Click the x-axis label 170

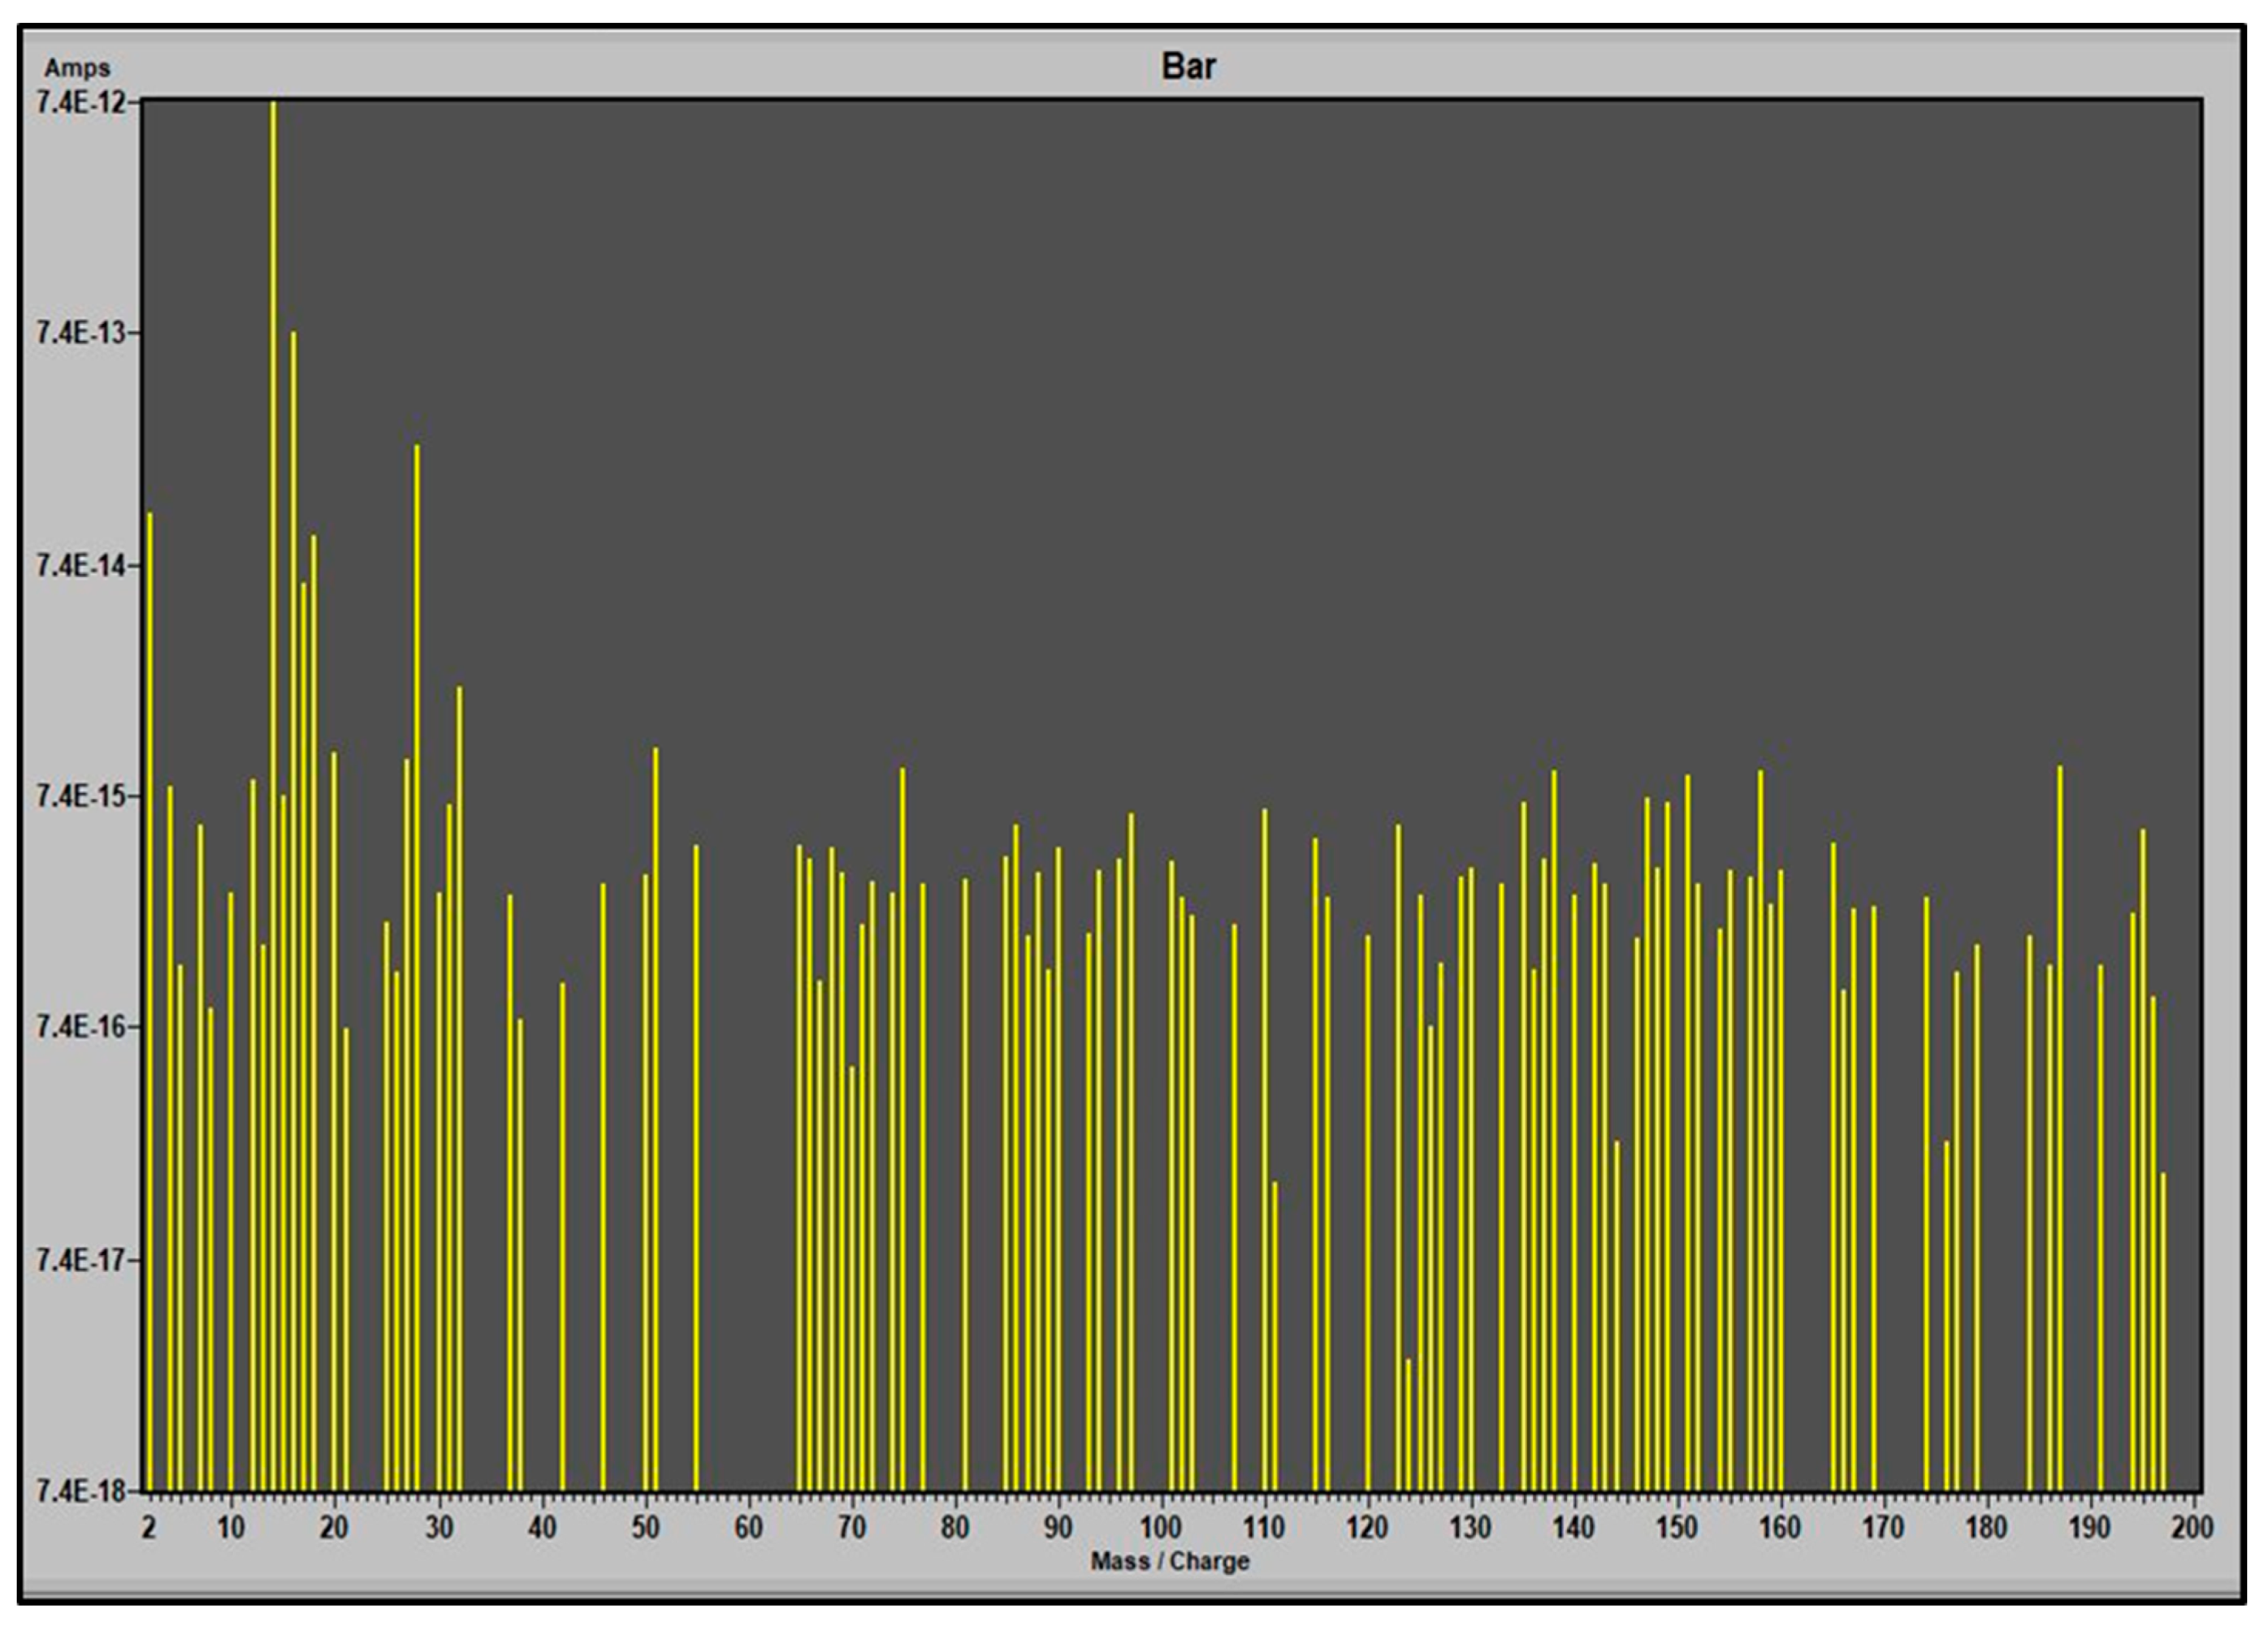click(1883, 1528)
